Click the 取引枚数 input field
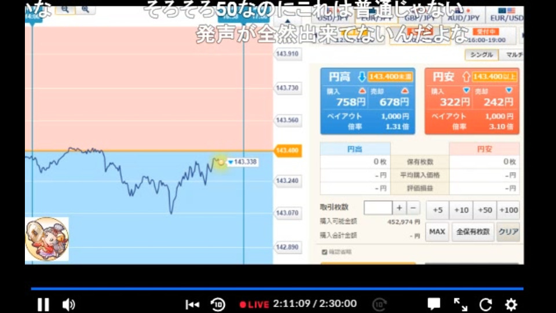This screenshot has height=313, width=556. [x=378, y=208]
